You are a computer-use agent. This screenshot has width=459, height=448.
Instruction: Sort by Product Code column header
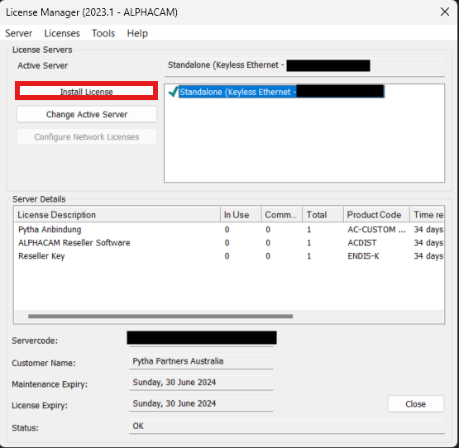(376, 215)
